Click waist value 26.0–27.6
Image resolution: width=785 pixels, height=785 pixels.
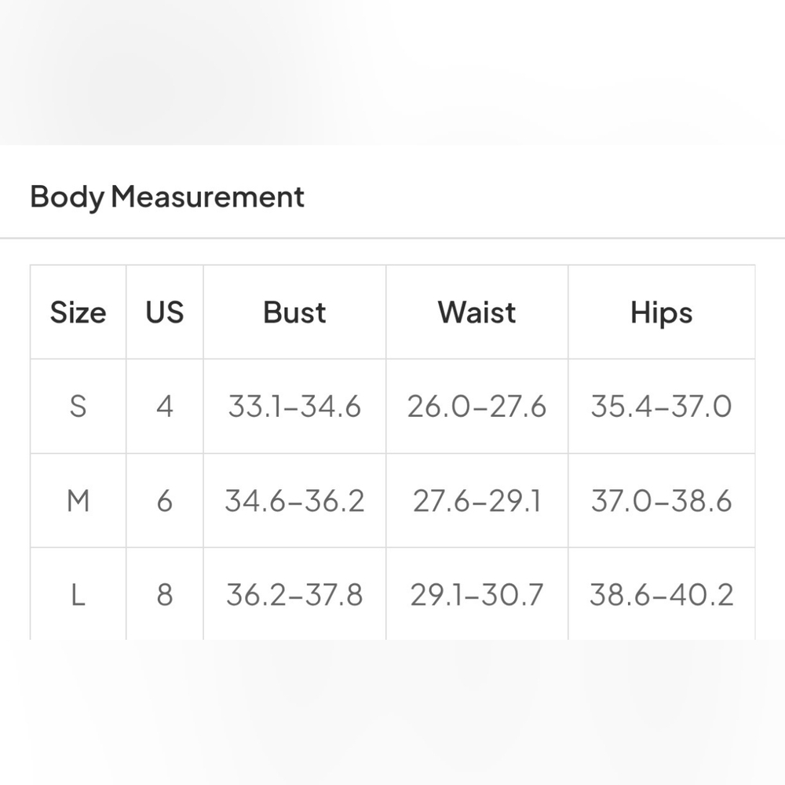pos(476,406)
